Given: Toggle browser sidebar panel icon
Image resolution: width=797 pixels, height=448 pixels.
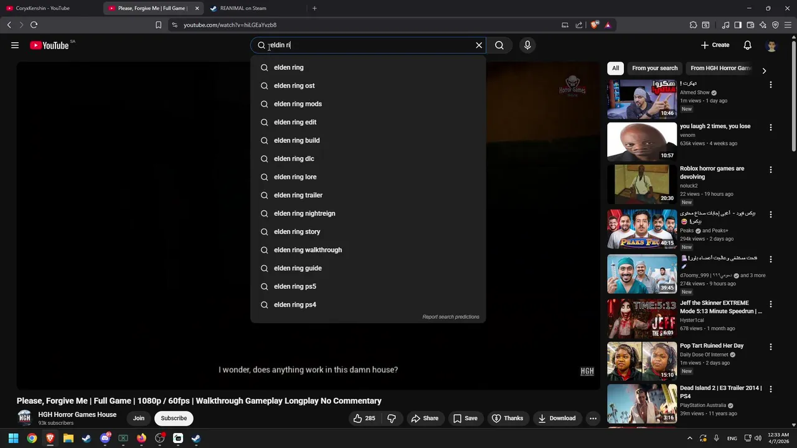Looking at the screenshot, I should point(738,25).
